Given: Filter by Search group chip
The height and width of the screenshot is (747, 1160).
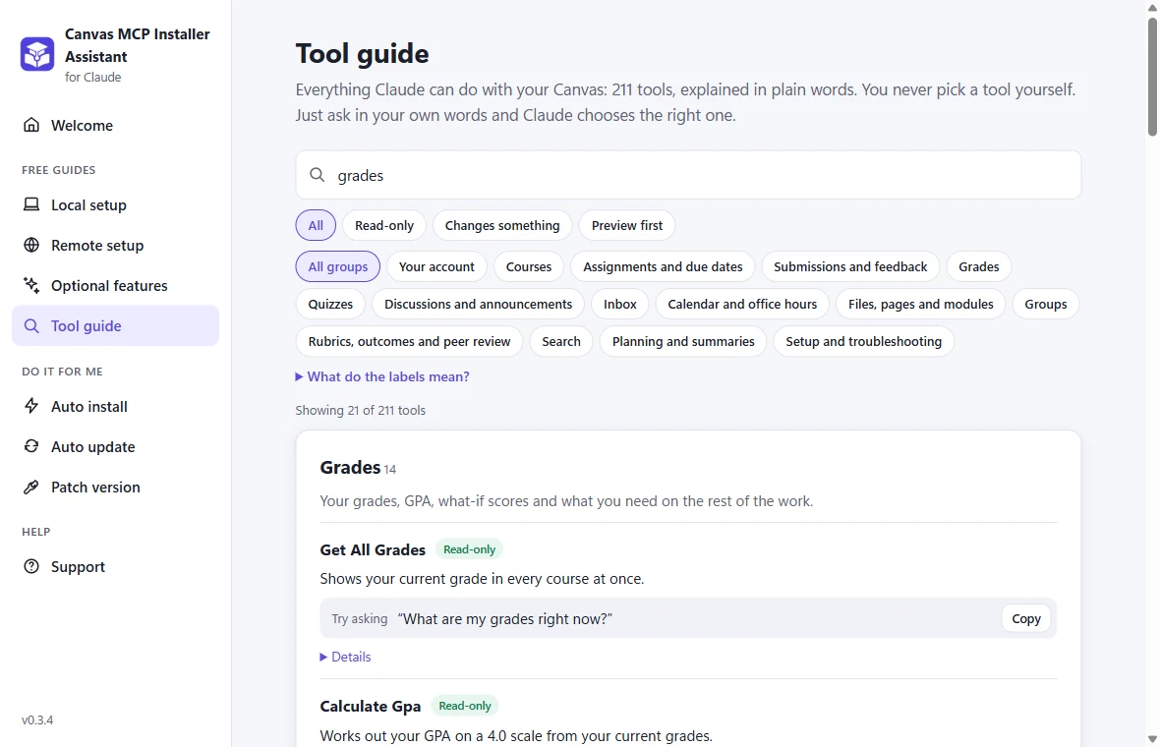Looking at the screenshot, I should [560, 342].
